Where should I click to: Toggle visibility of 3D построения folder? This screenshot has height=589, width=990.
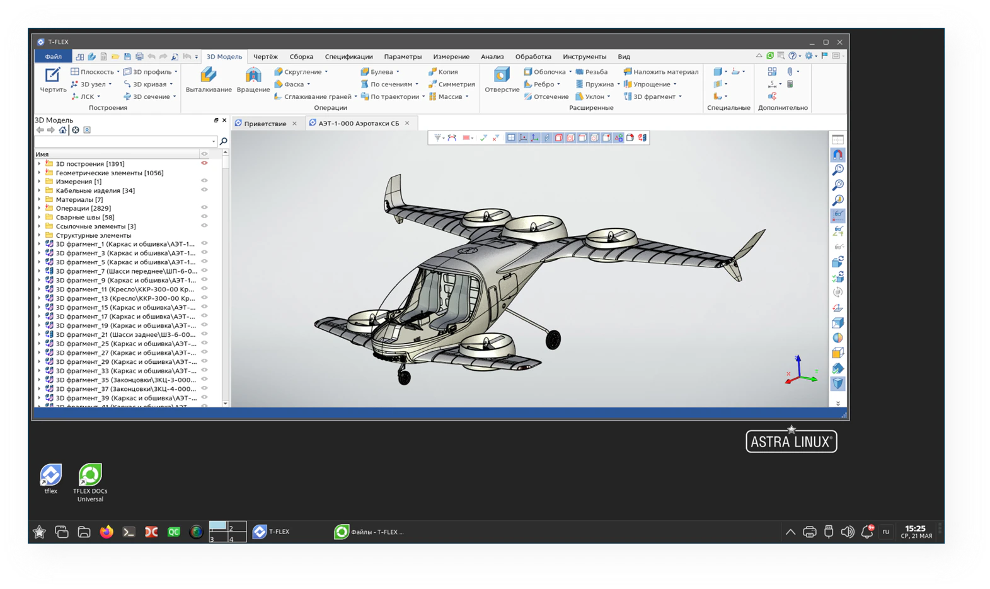pos(204,163)
